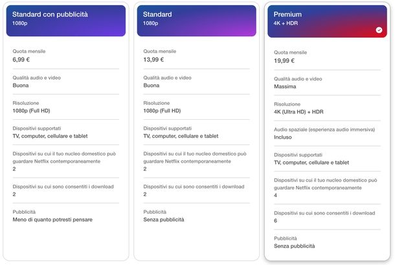Click Massima quality in Premium card
Viewport: 395px width, 265px height.
285,86
